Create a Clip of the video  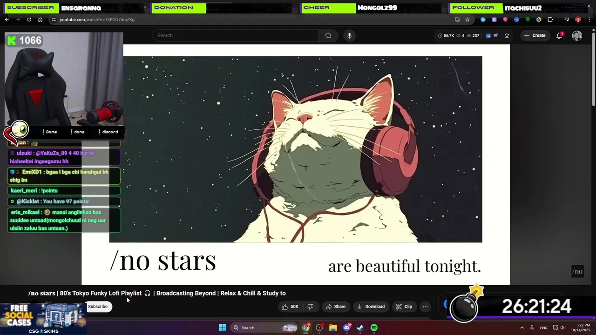click(x=404, y=307)
